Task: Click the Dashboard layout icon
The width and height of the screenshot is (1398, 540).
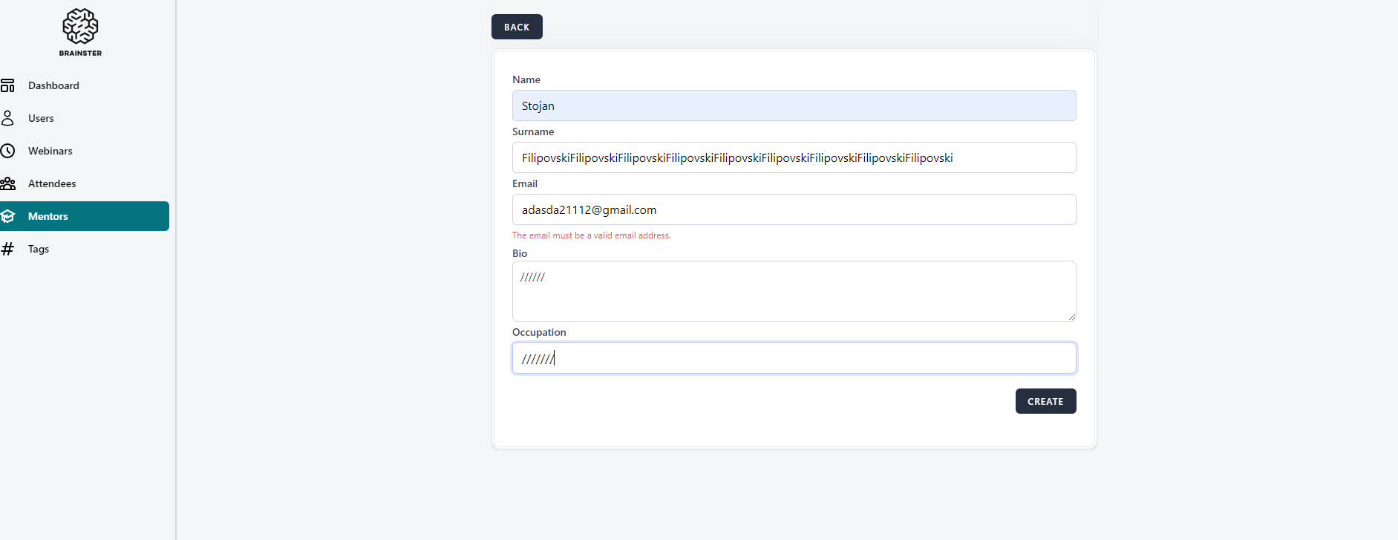Action: coord(7,85)
